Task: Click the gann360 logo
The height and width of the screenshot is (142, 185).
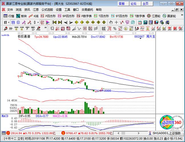Action: tap(172, 122)
